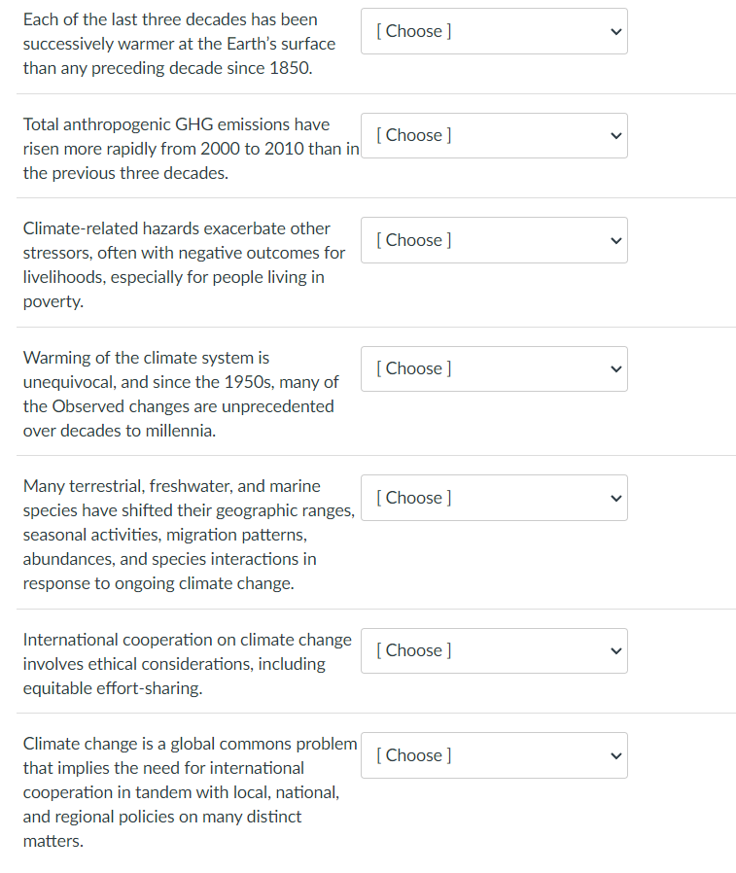Open the [Choose] dropdown for the decades warming statement

(x=494, y=31)
